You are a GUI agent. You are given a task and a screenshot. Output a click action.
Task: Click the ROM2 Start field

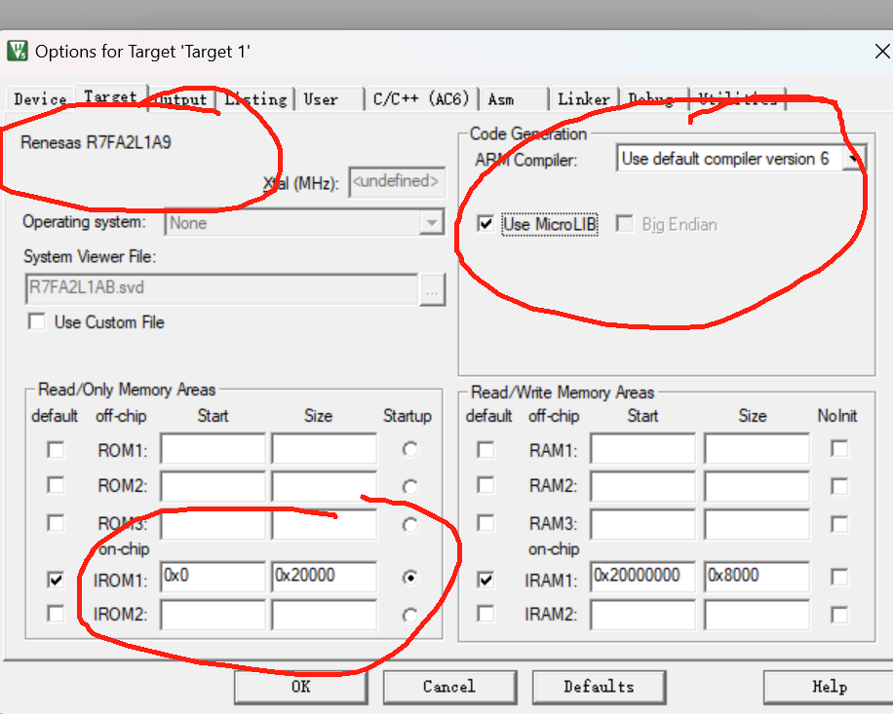[213, 485]
